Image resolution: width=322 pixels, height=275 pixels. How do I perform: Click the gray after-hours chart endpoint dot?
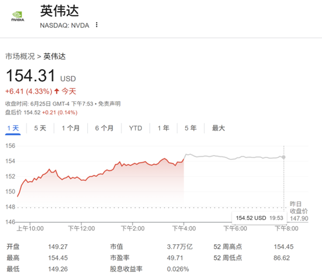[x=284, y=158]
